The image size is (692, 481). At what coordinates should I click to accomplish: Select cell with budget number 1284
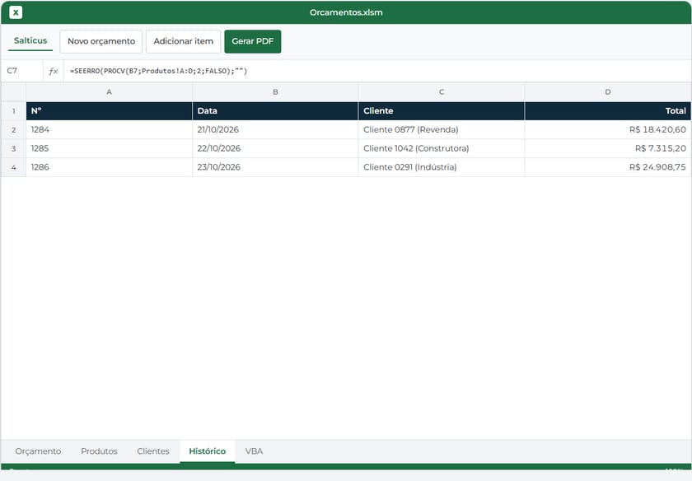point(109,130)
